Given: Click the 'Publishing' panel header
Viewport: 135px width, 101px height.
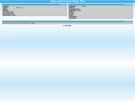Looking at the screenshot, I should coord(100,4).
